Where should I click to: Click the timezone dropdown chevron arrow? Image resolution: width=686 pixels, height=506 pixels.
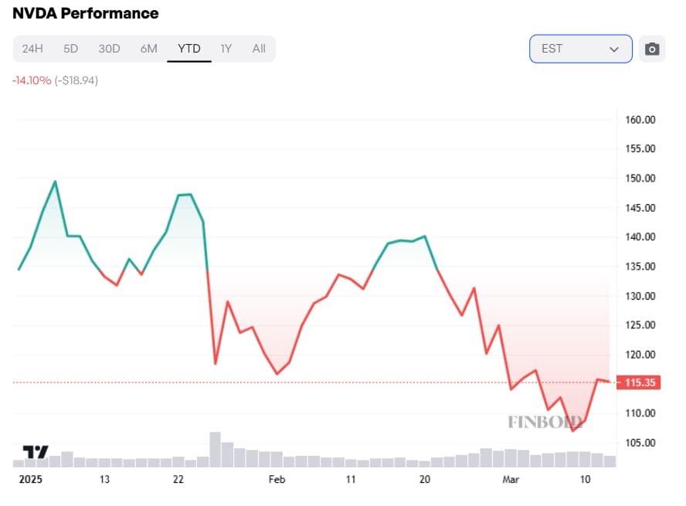pos(614,49)
